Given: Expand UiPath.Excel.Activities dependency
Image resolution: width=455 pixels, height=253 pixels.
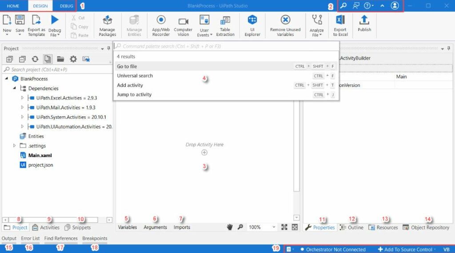Looking at the screenshot, I should click(22, 98).
